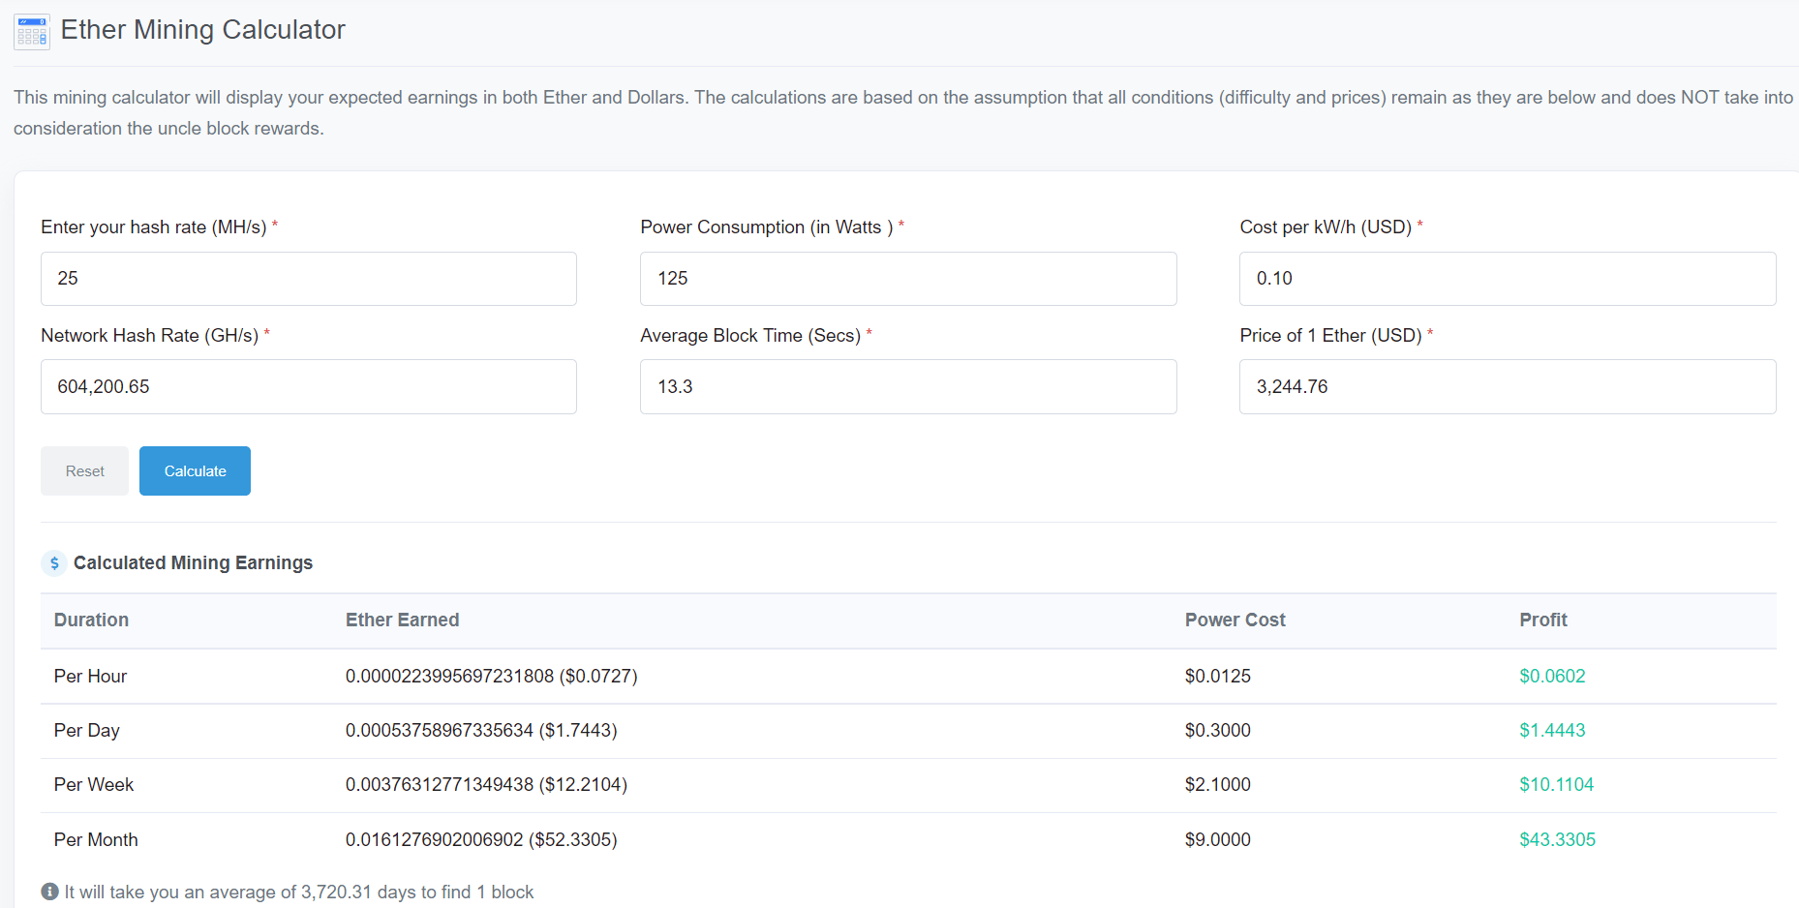Select the Per Week row label
Viewport: 1799px width, 908px height.
(x=93, y=785)
